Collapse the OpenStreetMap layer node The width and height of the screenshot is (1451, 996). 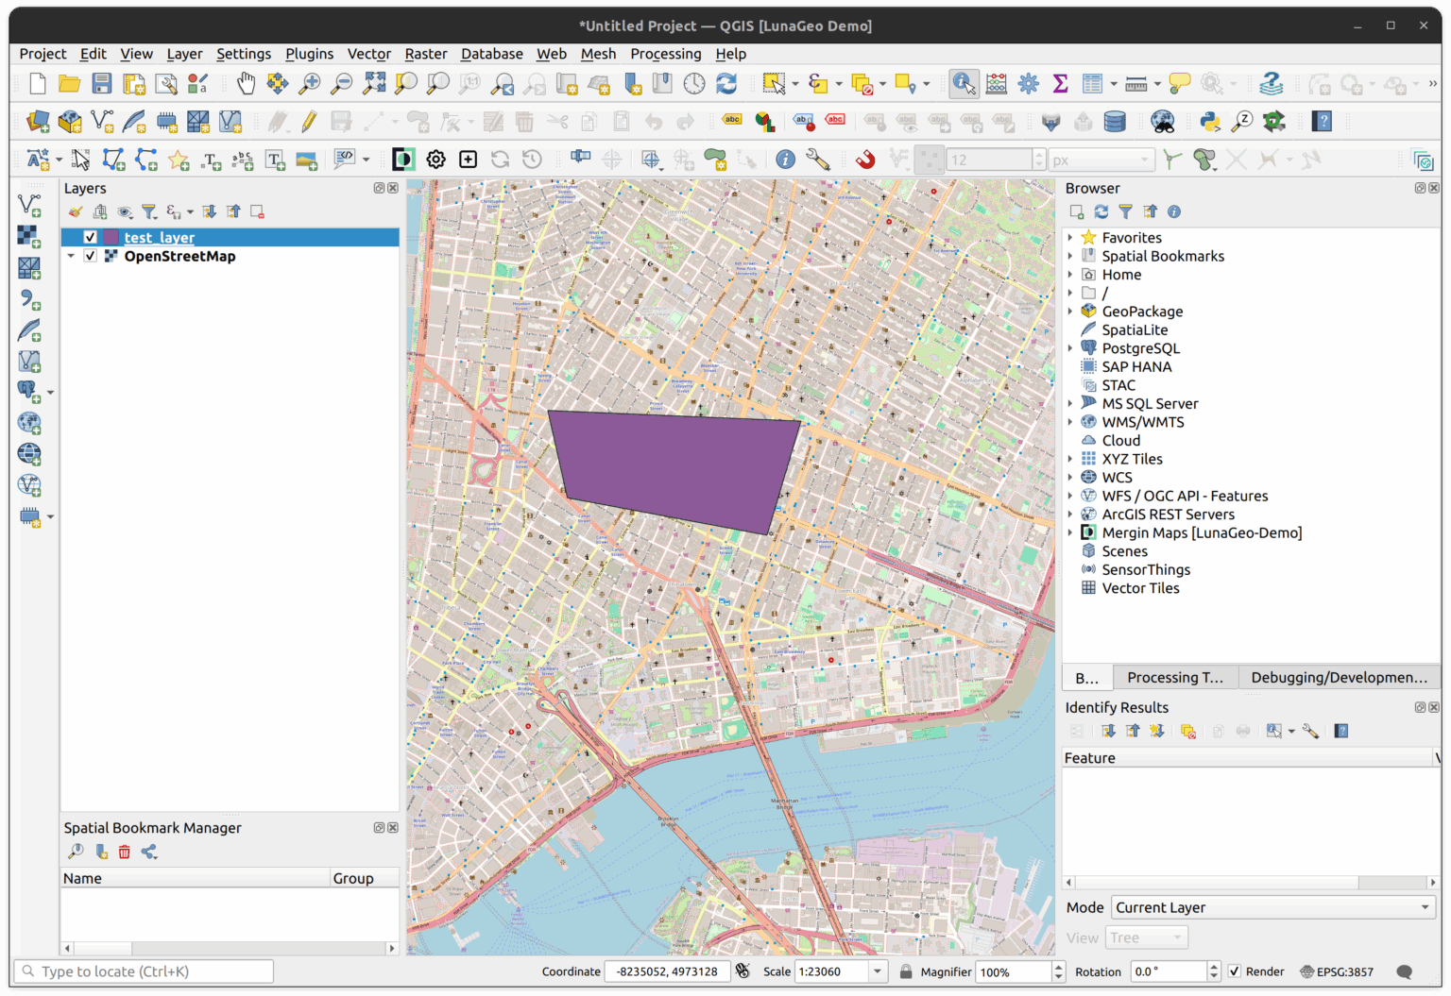(x=71, y=256)
